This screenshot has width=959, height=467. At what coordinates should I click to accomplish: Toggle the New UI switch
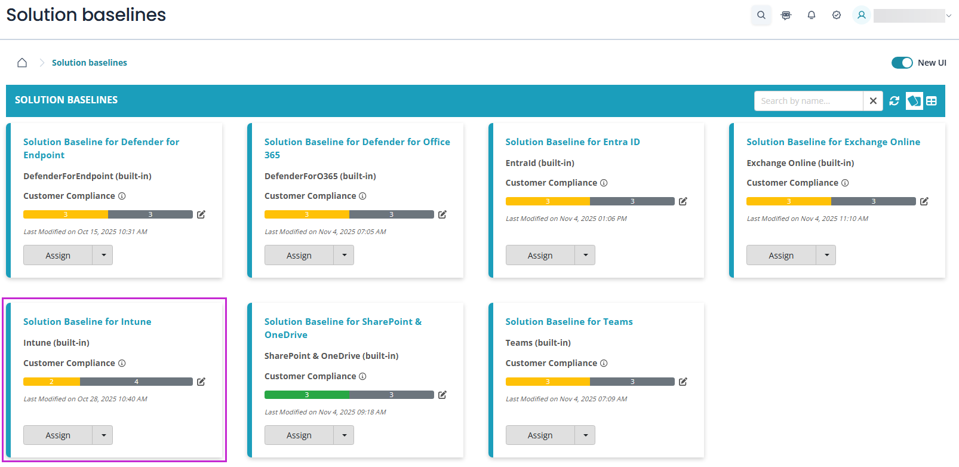[x=902, y=63]
